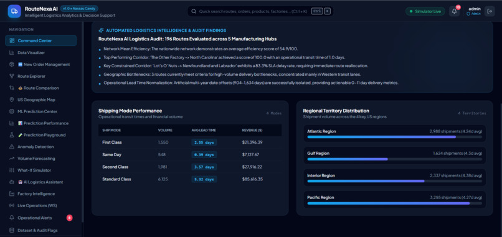Viewport: 502px width, 237px height.
Task: Navigate to US Geographic Map
Action: point(40,100)
